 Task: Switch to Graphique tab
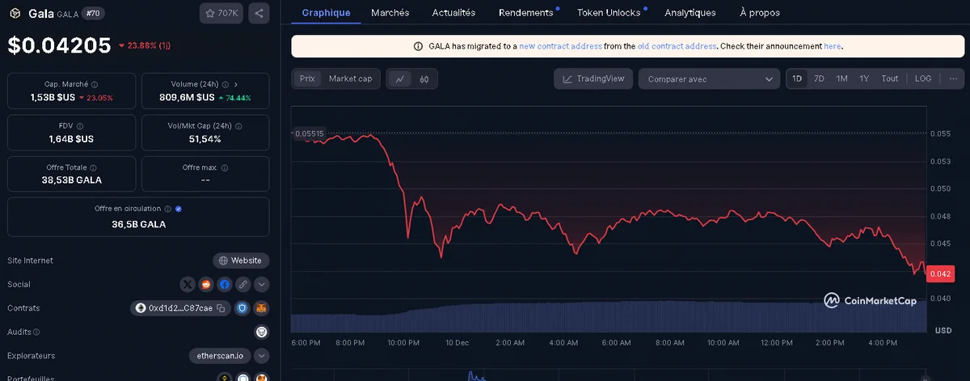coord(326,13)
